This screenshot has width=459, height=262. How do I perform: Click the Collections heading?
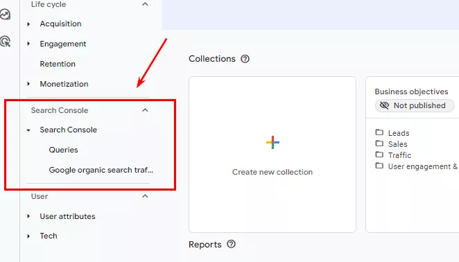pyautogui.click(x=212, y=59)
